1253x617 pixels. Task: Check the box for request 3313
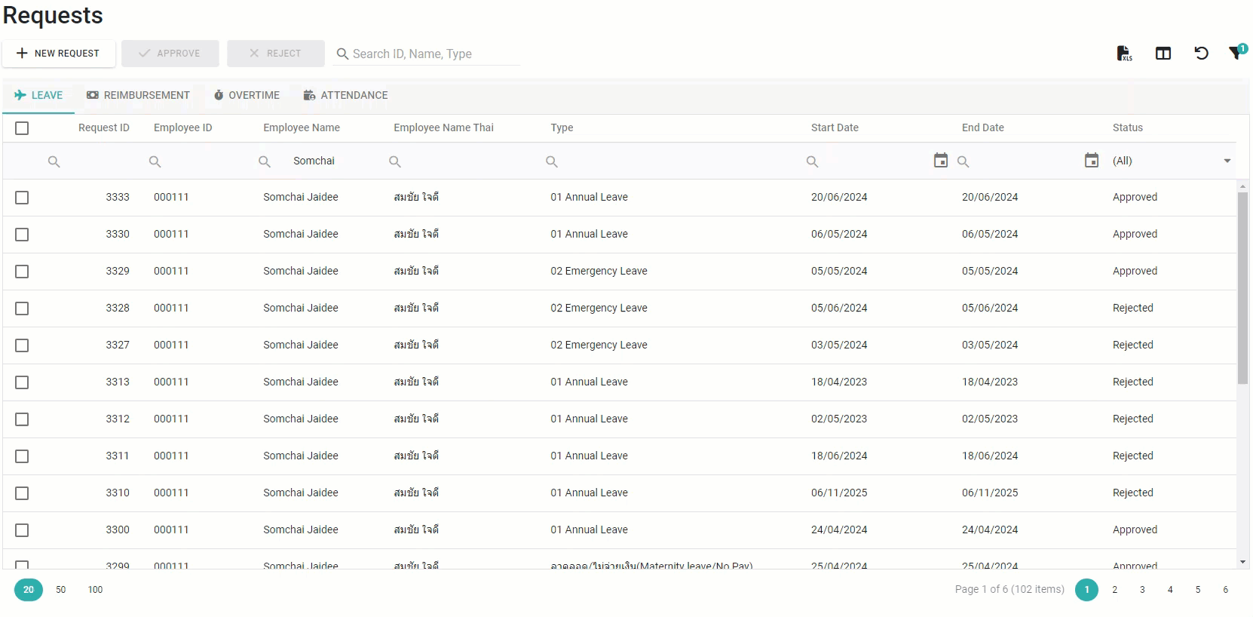[x=22, y=382]
